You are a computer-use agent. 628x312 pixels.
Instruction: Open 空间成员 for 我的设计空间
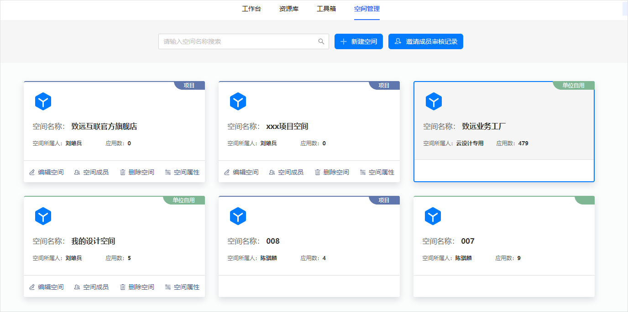pos(91,287)
